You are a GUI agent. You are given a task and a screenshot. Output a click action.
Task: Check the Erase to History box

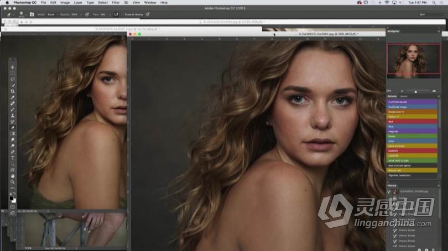[x=123, y=14]
